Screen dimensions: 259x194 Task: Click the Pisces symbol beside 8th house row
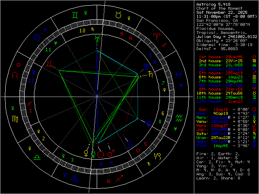pyautogui.click(x=255, y=85)
